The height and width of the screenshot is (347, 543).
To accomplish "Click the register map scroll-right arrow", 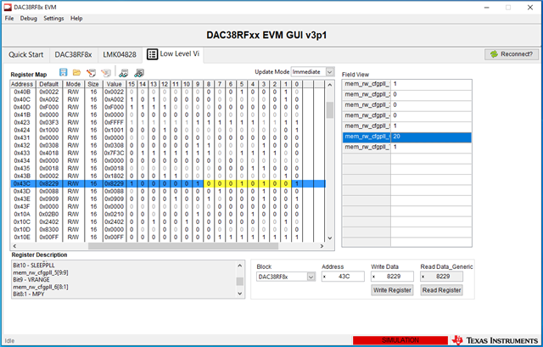I will coord(322,246).
